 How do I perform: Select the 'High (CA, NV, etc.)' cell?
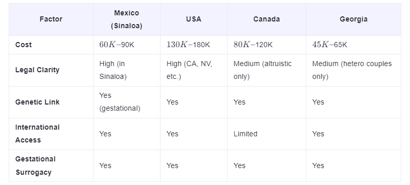(x=190, y=70)
